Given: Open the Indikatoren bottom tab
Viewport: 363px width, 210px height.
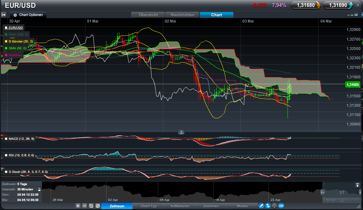Looking at the screenshot, I should pyautogui.click(x=180, y=206).
